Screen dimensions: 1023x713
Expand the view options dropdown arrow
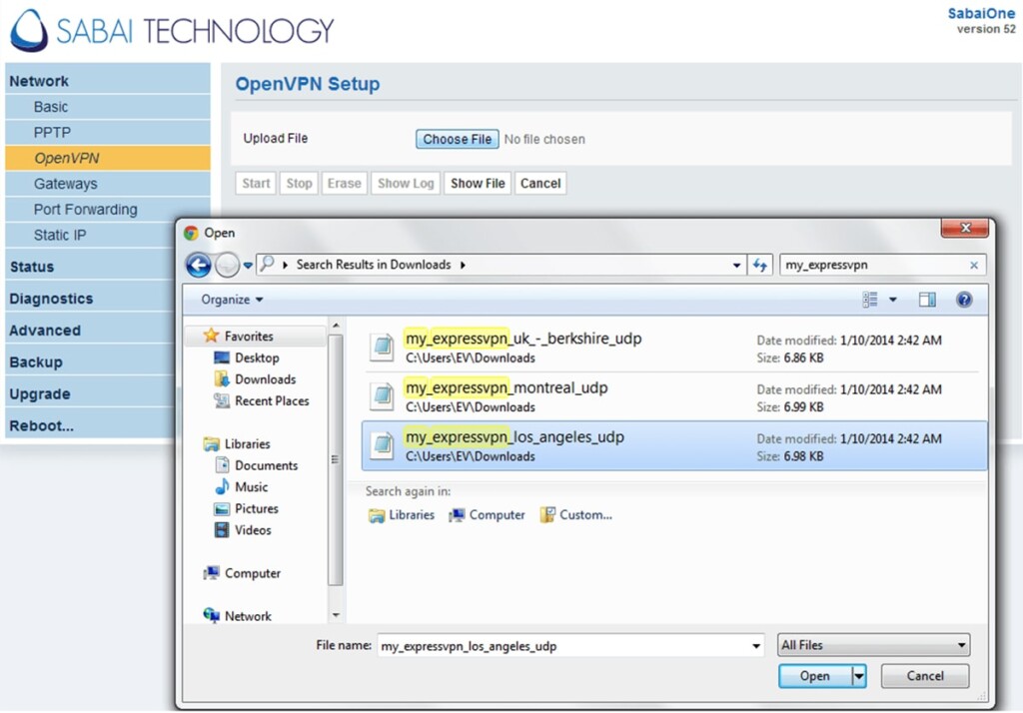893,300
